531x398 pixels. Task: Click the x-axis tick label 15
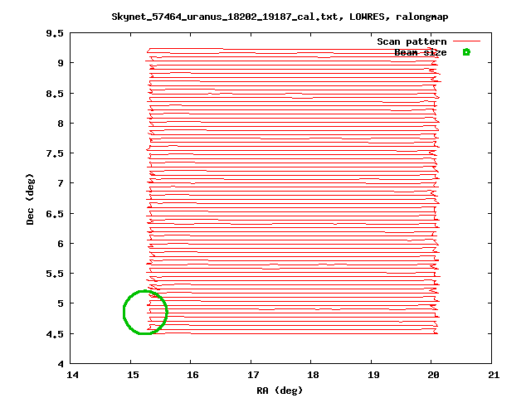click(x=133, y=375)
